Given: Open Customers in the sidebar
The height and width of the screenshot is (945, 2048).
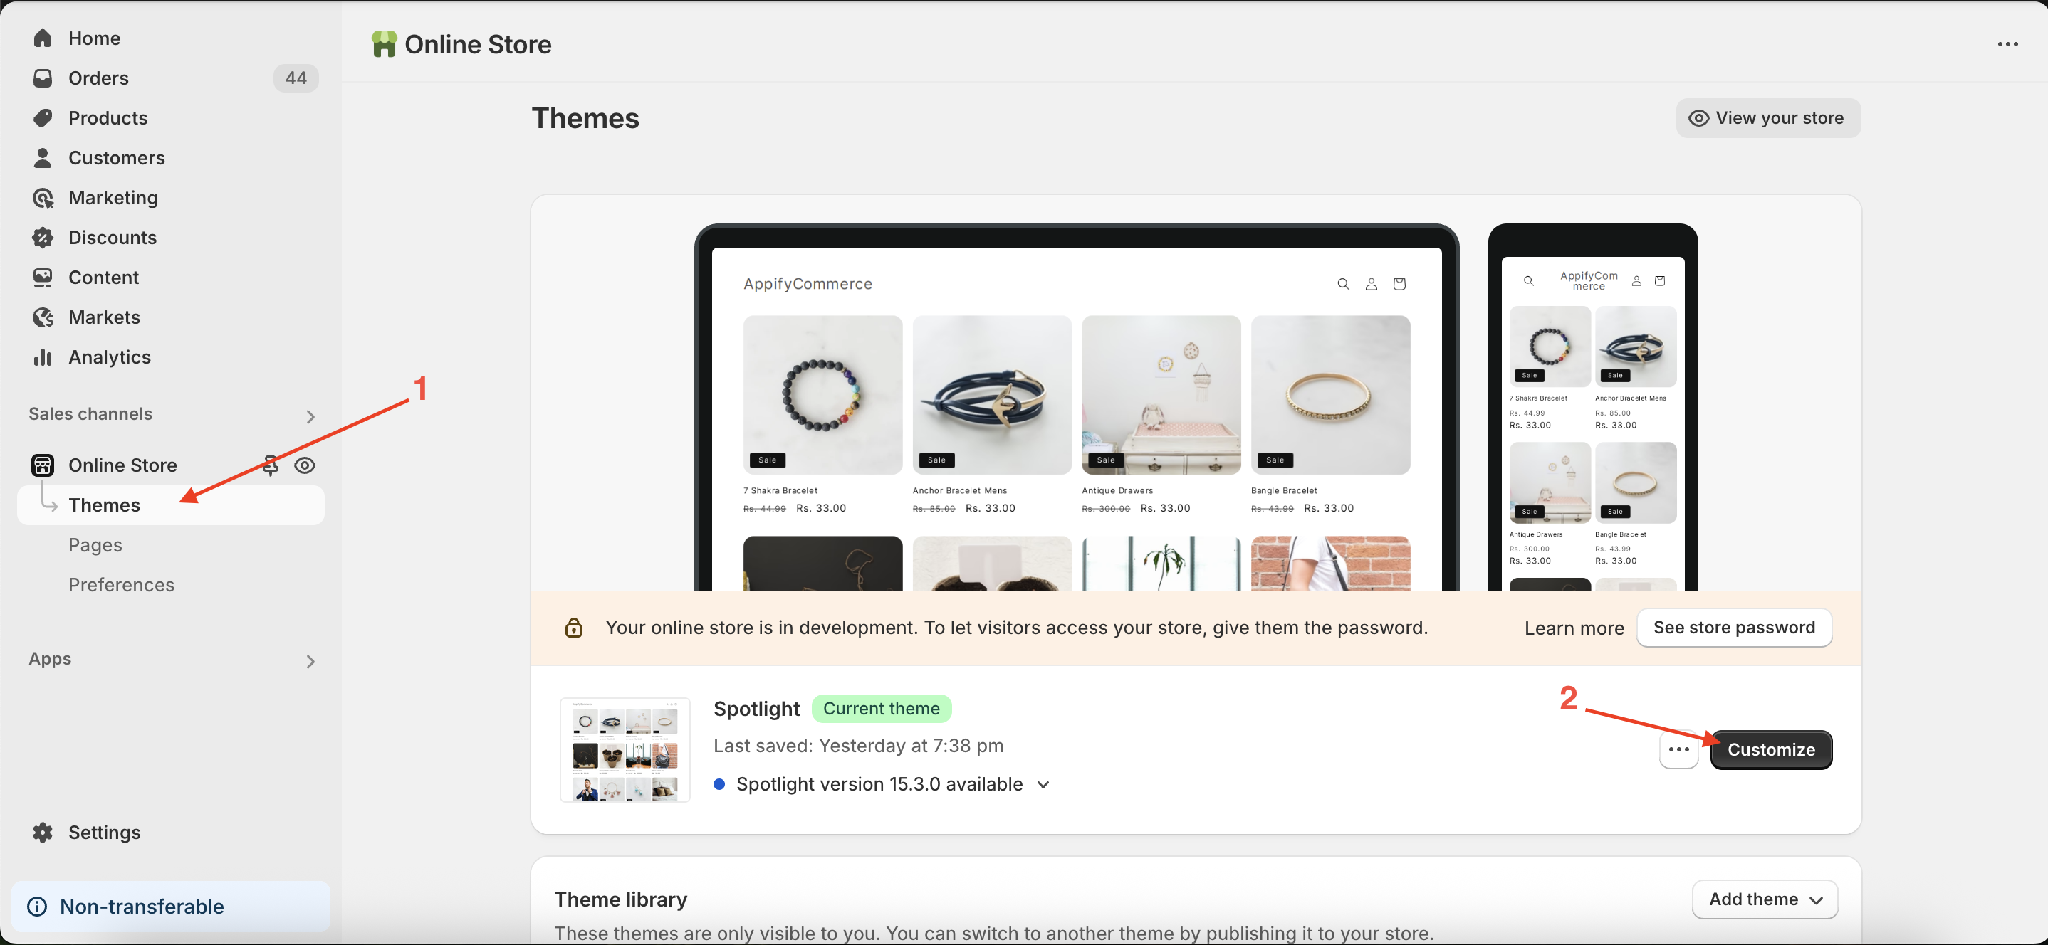Looking at the screenshot, I should click(x=116, y=157).
